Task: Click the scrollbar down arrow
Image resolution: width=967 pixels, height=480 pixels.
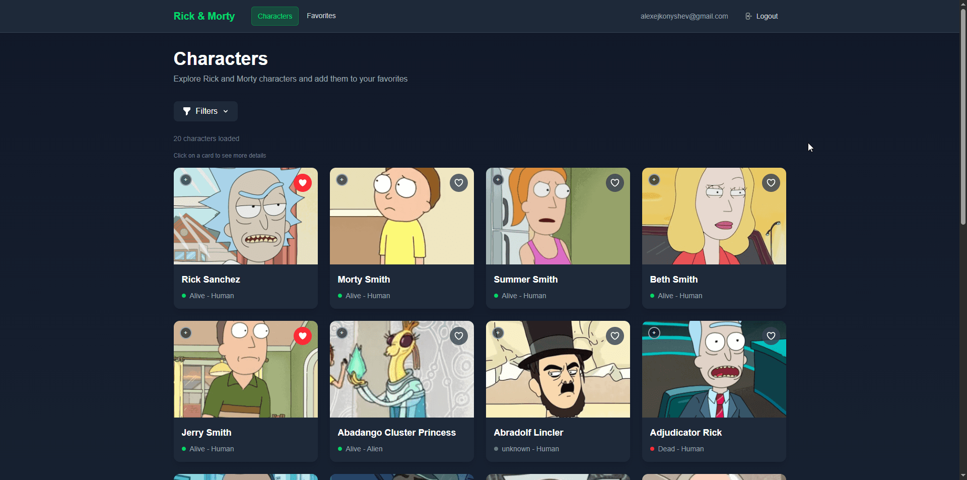Action: (x=963, y=475)
